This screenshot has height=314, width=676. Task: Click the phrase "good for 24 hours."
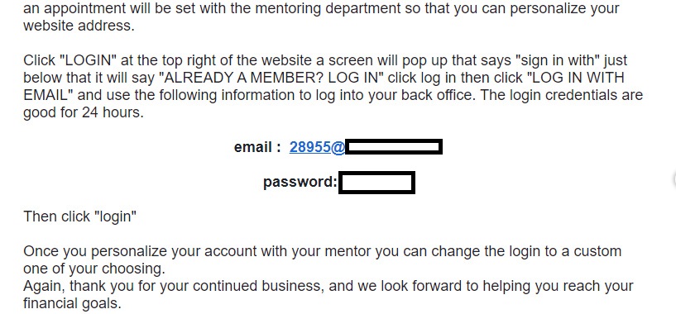(84, 113)
